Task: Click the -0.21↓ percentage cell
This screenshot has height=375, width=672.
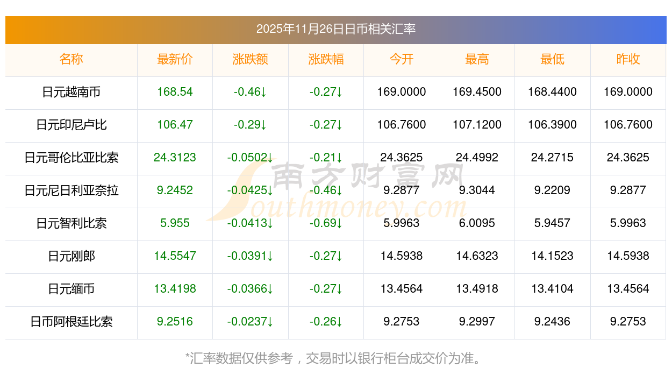Action: (x=326, y=158)
